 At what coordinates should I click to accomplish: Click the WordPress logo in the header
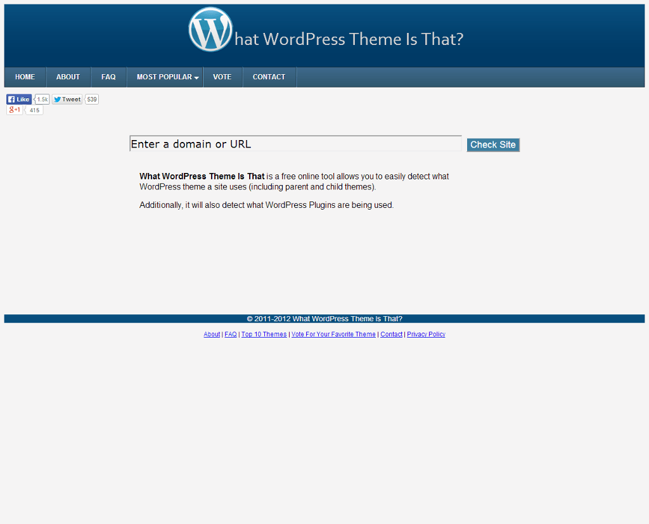click(210, 29)
